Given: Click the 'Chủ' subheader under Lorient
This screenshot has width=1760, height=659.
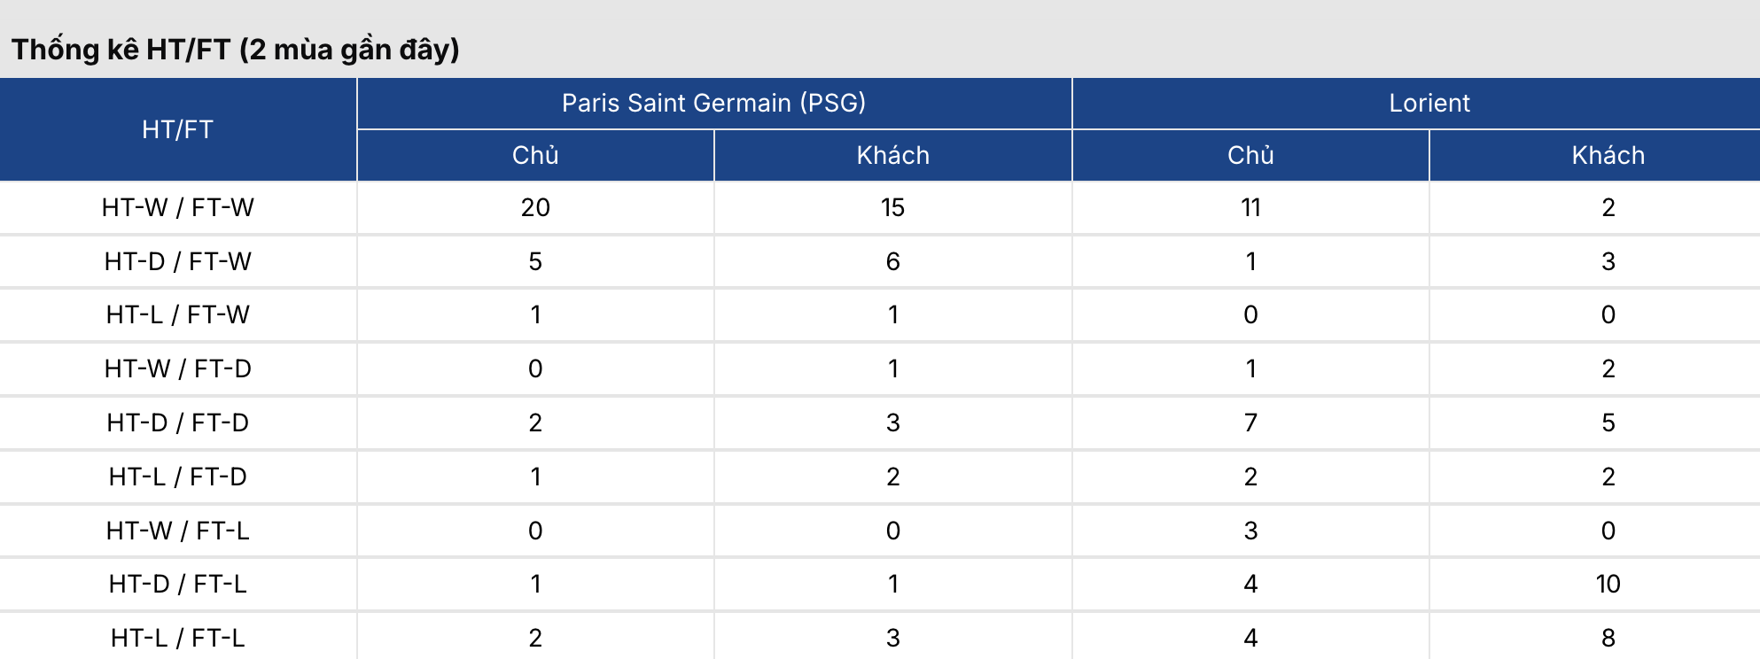Looking at the screenshot, I should (x=1250, y=155).
